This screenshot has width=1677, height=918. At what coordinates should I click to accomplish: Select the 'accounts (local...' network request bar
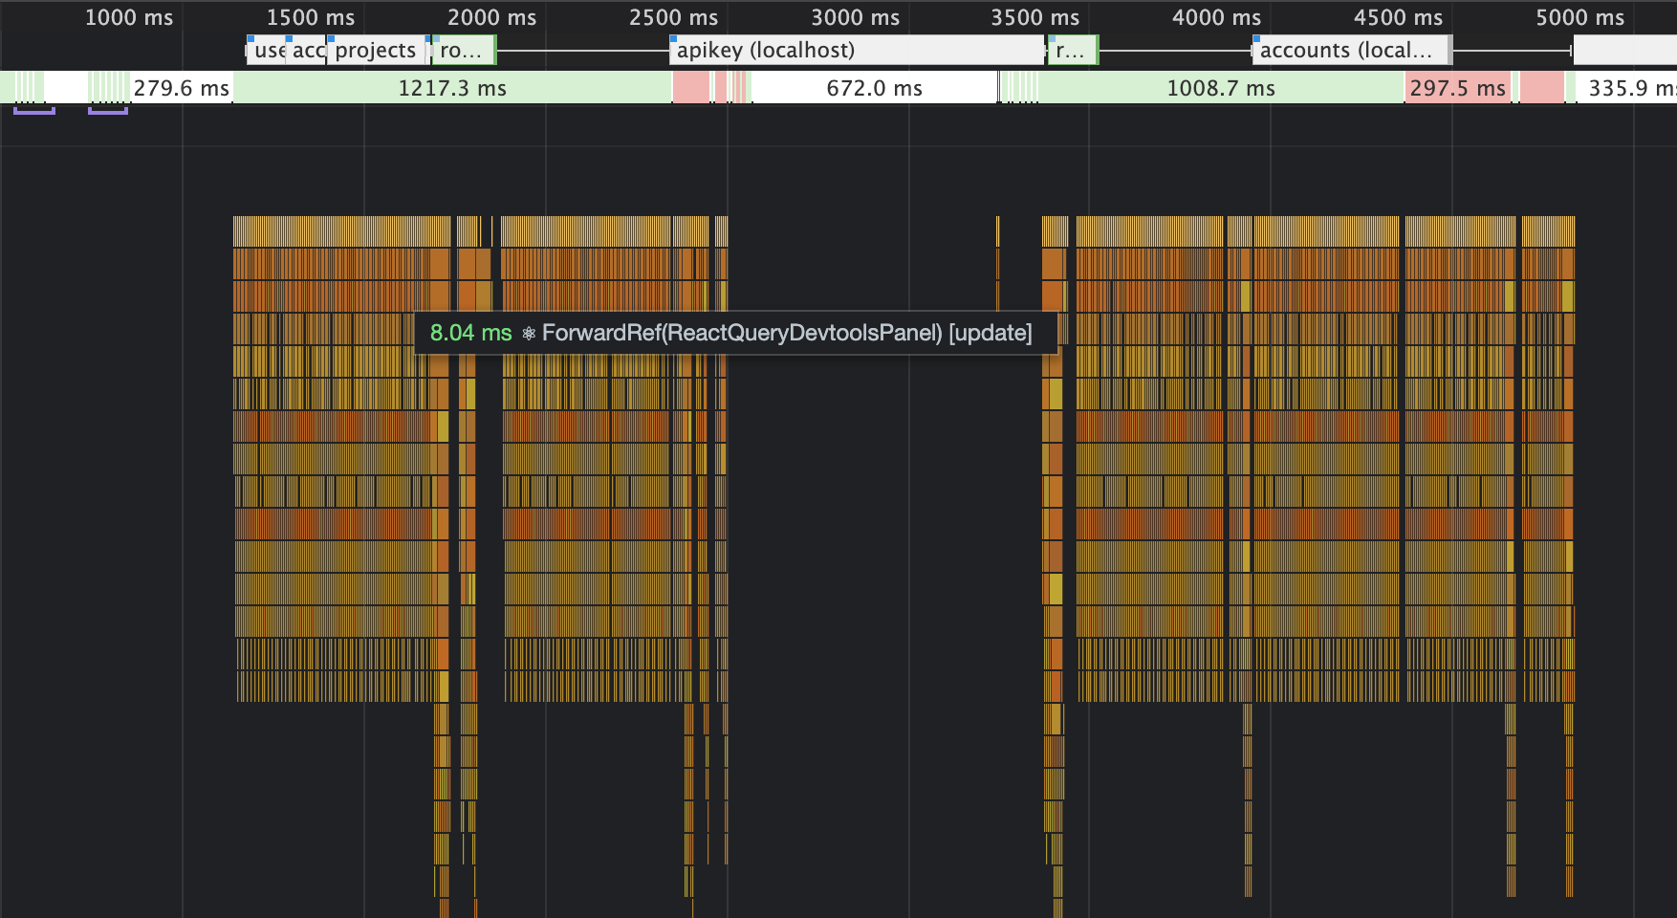pyautogui.click(x=1353, y=51)
